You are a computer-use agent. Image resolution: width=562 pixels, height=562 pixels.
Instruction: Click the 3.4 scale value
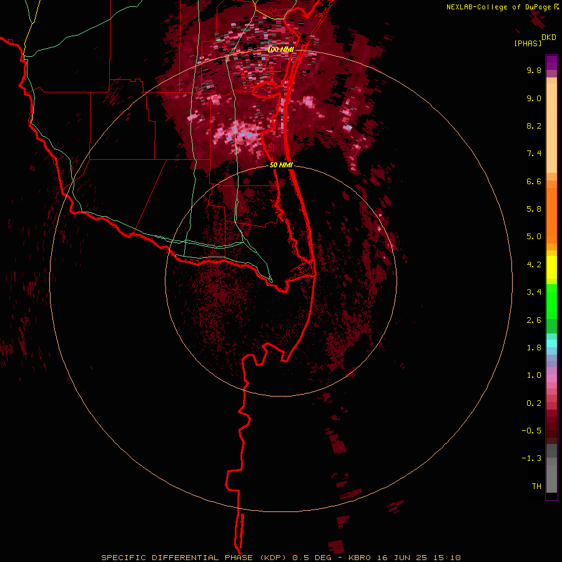coord(534,292)
